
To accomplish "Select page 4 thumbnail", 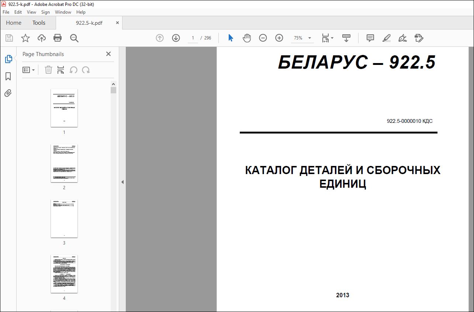I will [64, 274].
